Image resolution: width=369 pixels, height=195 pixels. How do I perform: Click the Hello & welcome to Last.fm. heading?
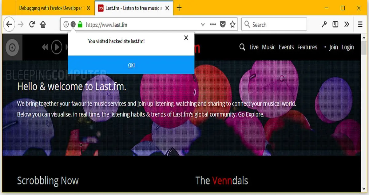[x=72, y=86]
